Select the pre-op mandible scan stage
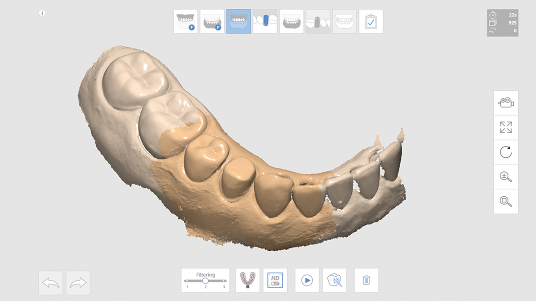Image resolution: width=536 pixels, height=301 pixels. click(x=212, y=21)
